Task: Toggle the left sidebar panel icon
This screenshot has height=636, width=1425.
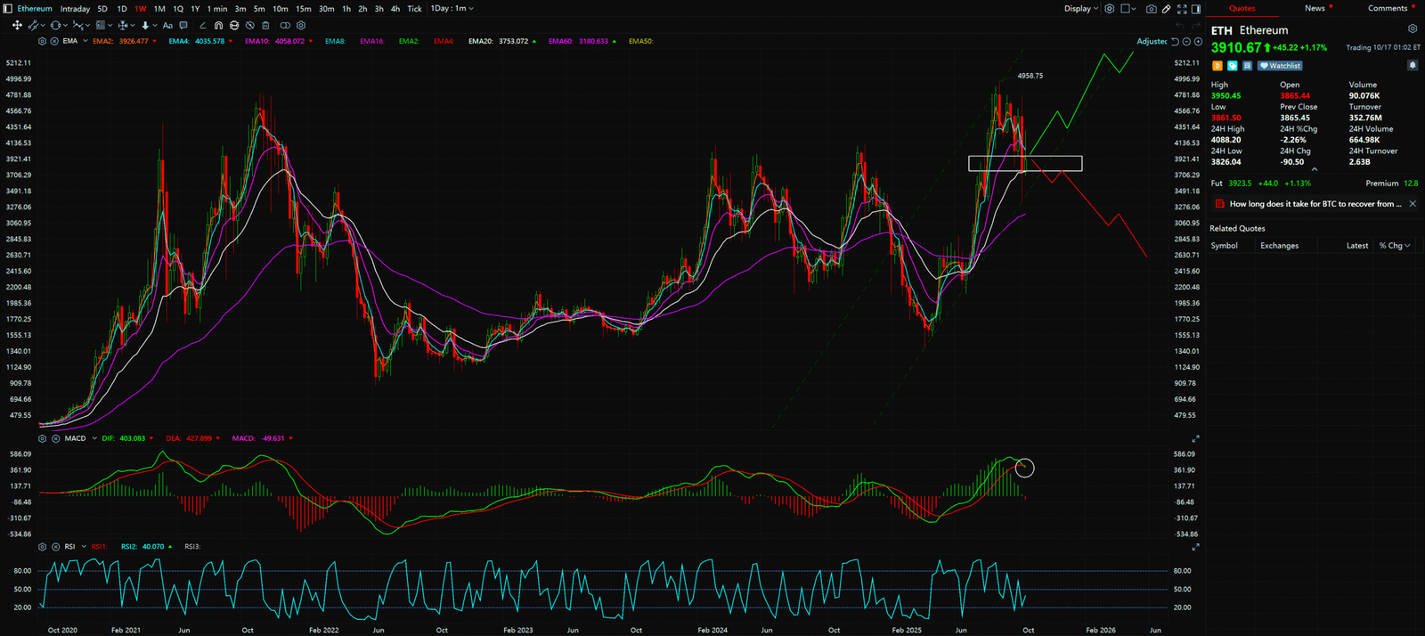Action: click(8, 9)
